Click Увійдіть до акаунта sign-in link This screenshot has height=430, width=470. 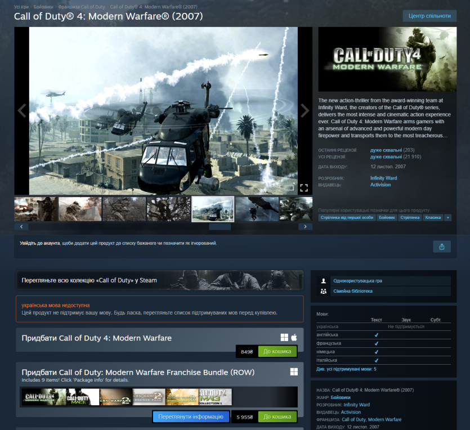[40, 243]
